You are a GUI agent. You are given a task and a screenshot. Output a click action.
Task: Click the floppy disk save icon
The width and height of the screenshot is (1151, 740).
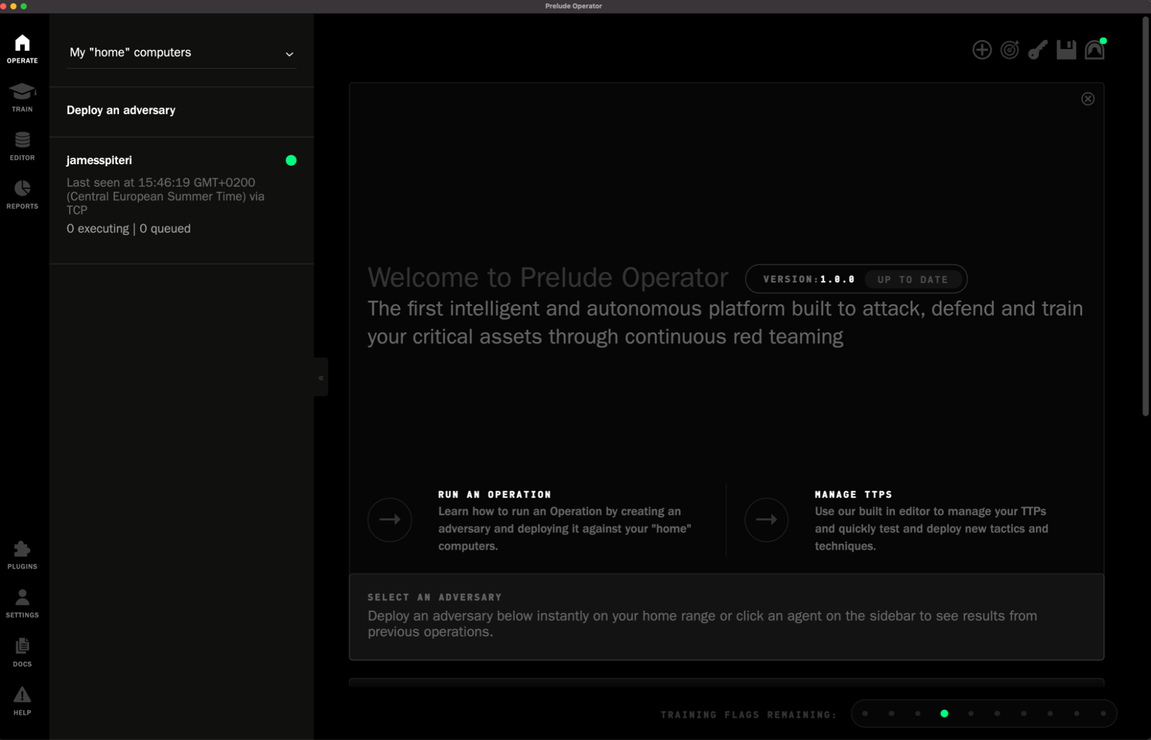(1066, 50)
